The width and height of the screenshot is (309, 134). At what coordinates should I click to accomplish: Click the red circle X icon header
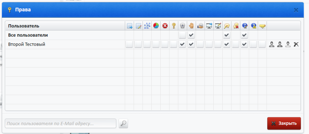[x=165, y=26]
